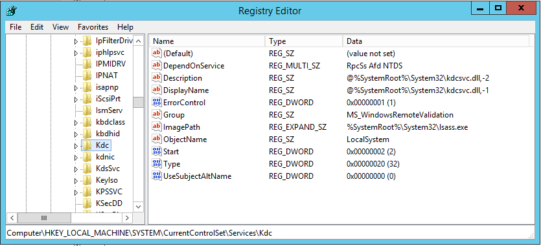The image size is (541, 246).
Task: Expand the iScsiPrt tree node
Action: [76, 100]
